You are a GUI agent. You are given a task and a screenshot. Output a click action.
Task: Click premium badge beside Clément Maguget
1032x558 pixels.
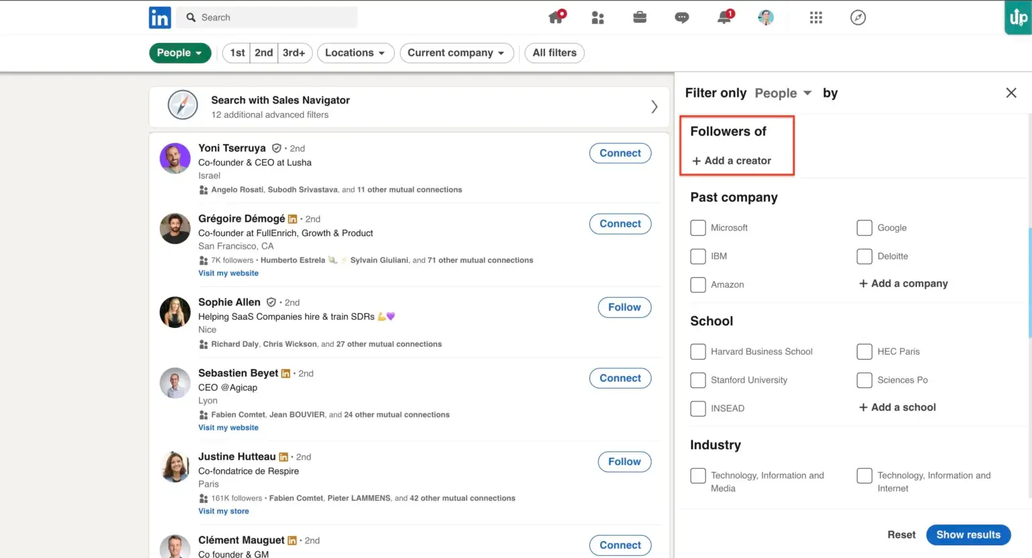pos(292,541)
